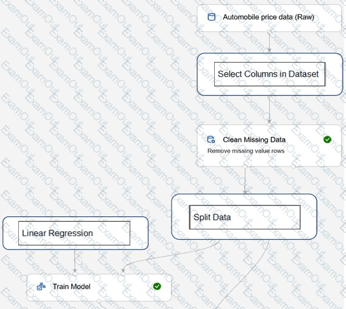Click the green checkmark on Clean Missing Data
346x309 pixels.
tap(327, 140)
